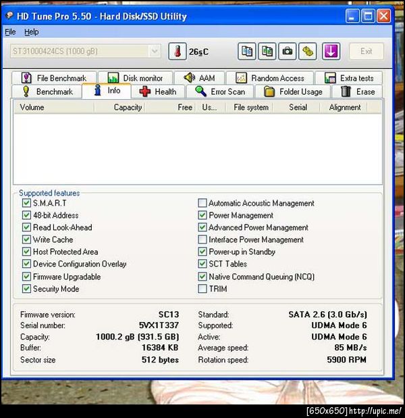This screenshot has height=418, width=405.
Task: Toggle Write Cache checkbox
Action: pyautogui.click(x=26, y=239)
